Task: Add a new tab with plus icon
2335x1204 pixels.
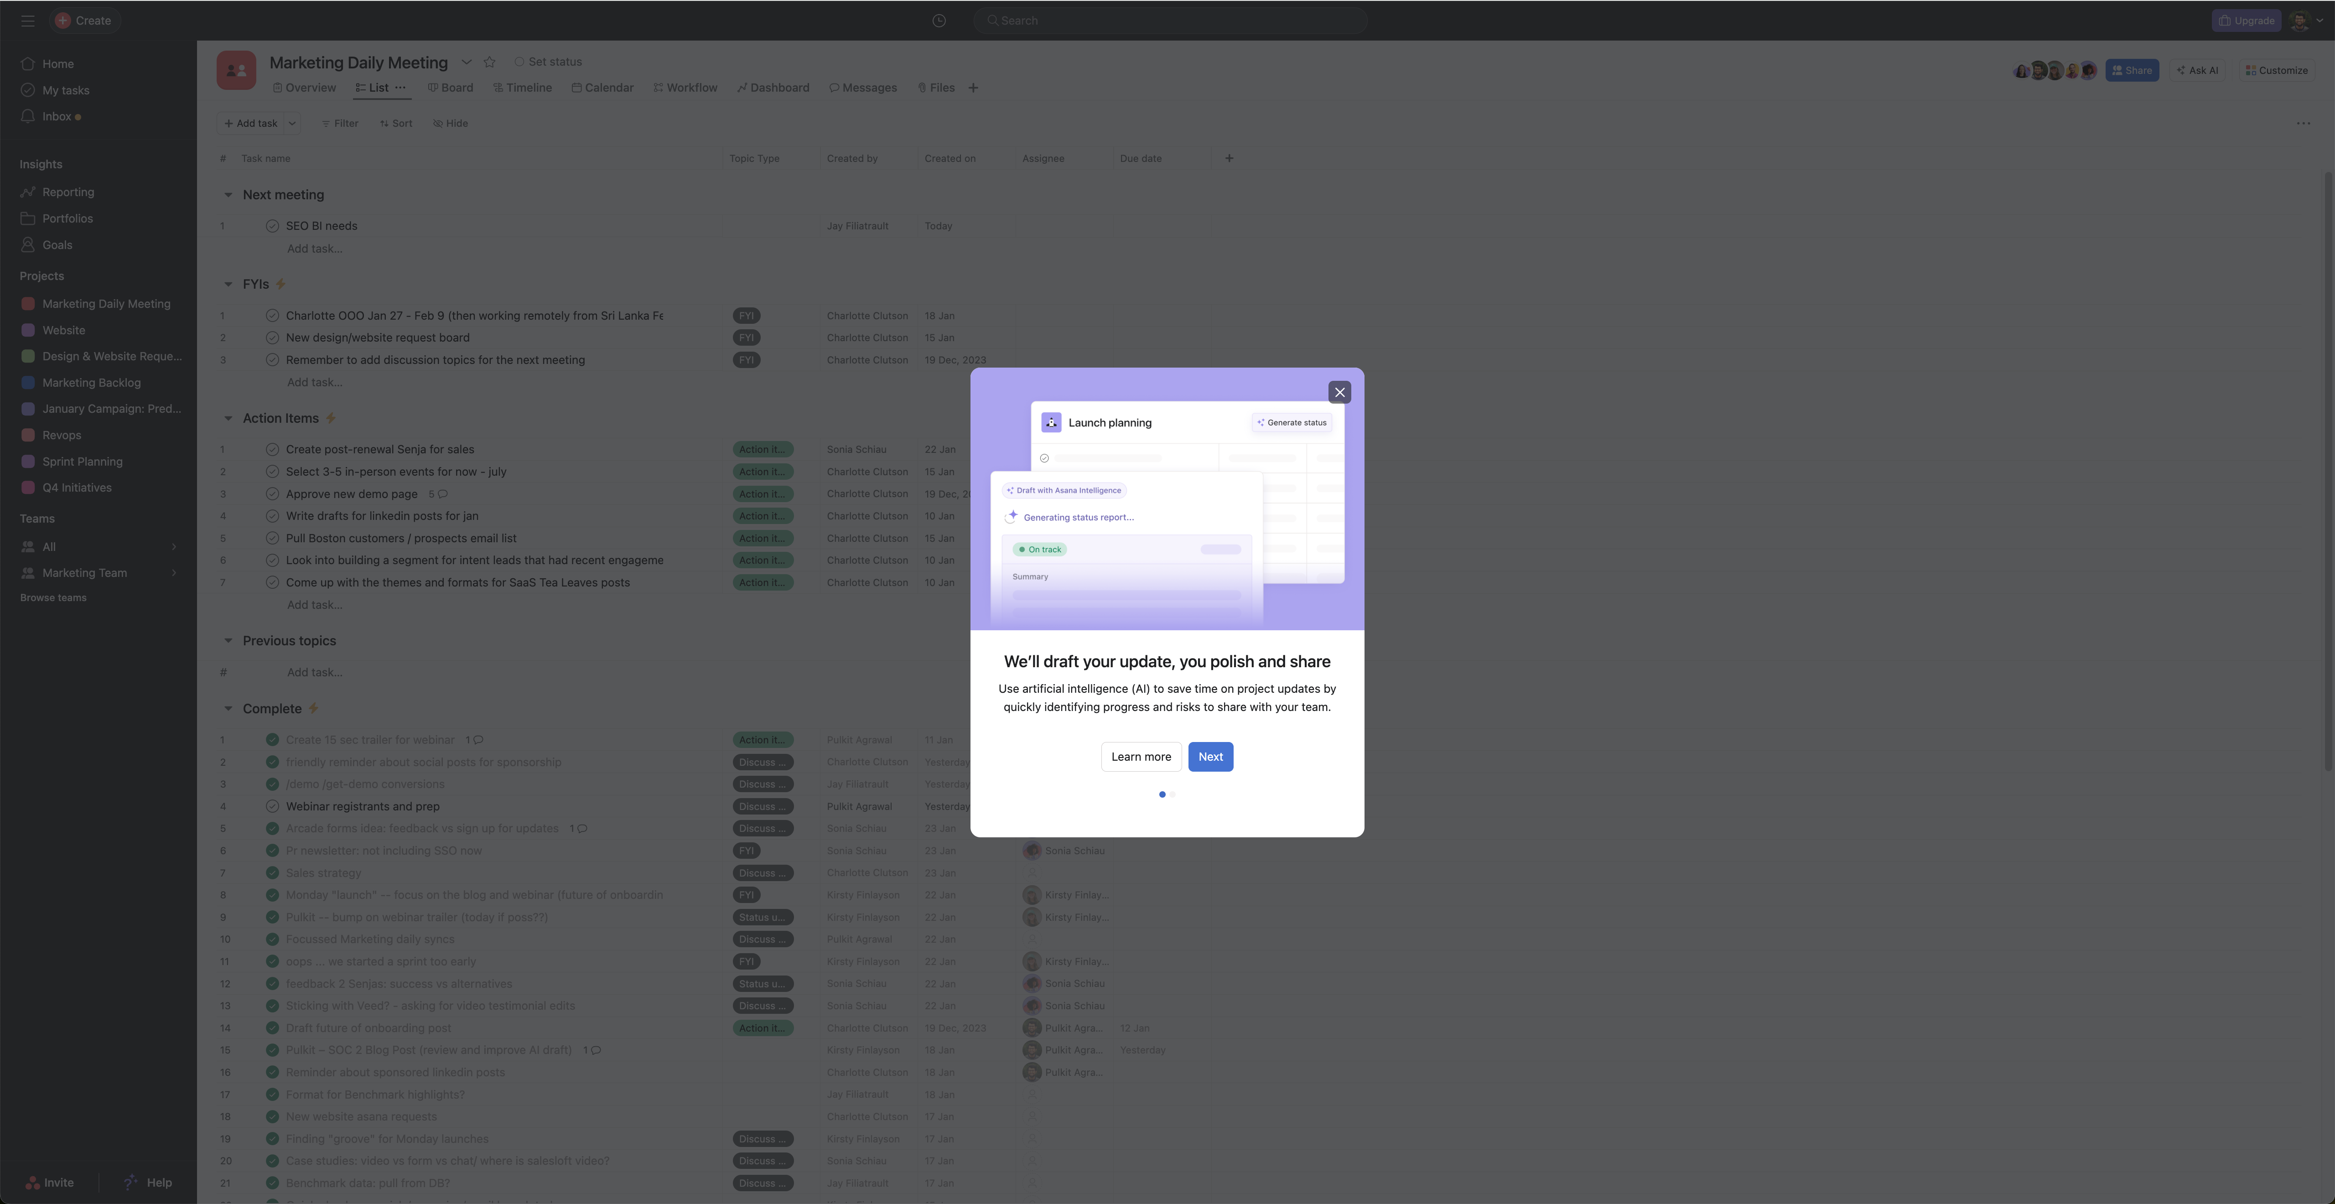Action: click(x=973, y=88)
